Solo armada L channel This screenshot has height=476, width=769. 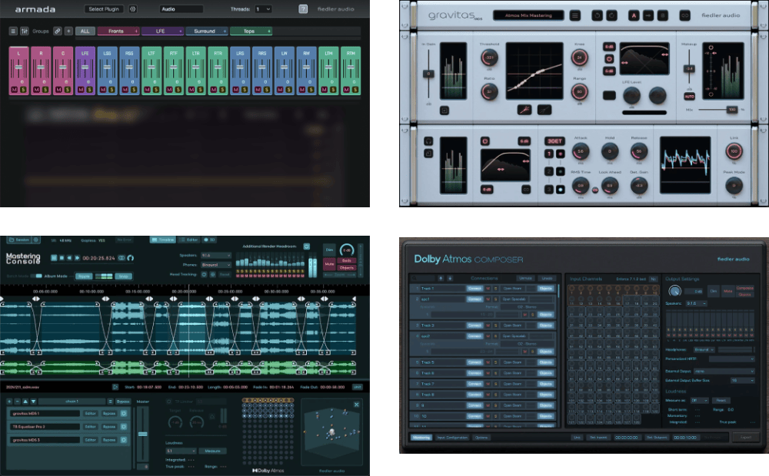pos(23,90)
